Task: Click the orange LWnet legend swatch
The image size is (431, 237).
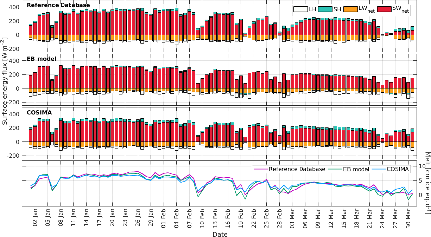Action: 350,10
